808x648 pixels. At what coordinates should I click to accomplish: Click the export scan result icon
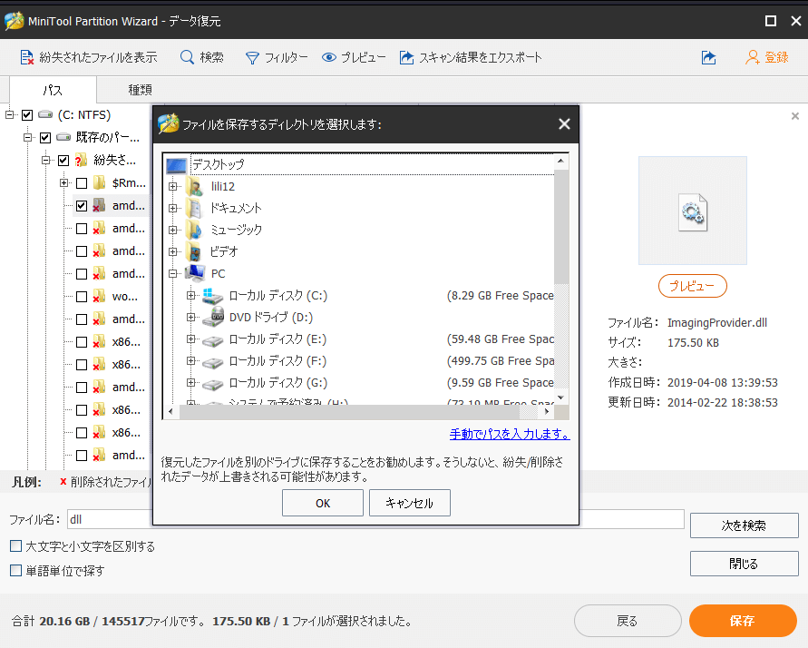(x=406, y=57)
